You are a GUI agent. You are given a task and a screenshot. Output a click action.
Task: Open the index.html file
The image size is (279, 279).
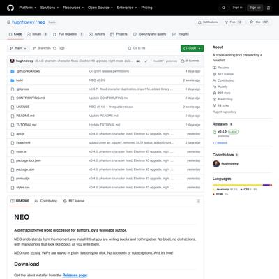pos(23,143)
